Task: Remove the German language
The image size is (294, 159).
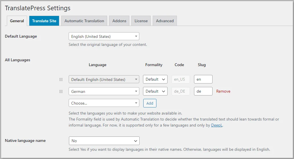Action: [x=223, y=91]
